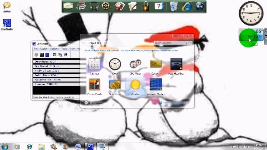
Task: Open the File menu in CamStudio
Action: 35,49
